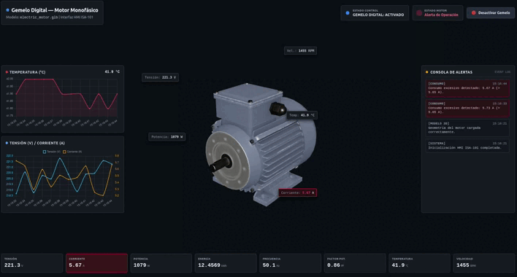Click the EVENT LOG label

click(502, 72)
